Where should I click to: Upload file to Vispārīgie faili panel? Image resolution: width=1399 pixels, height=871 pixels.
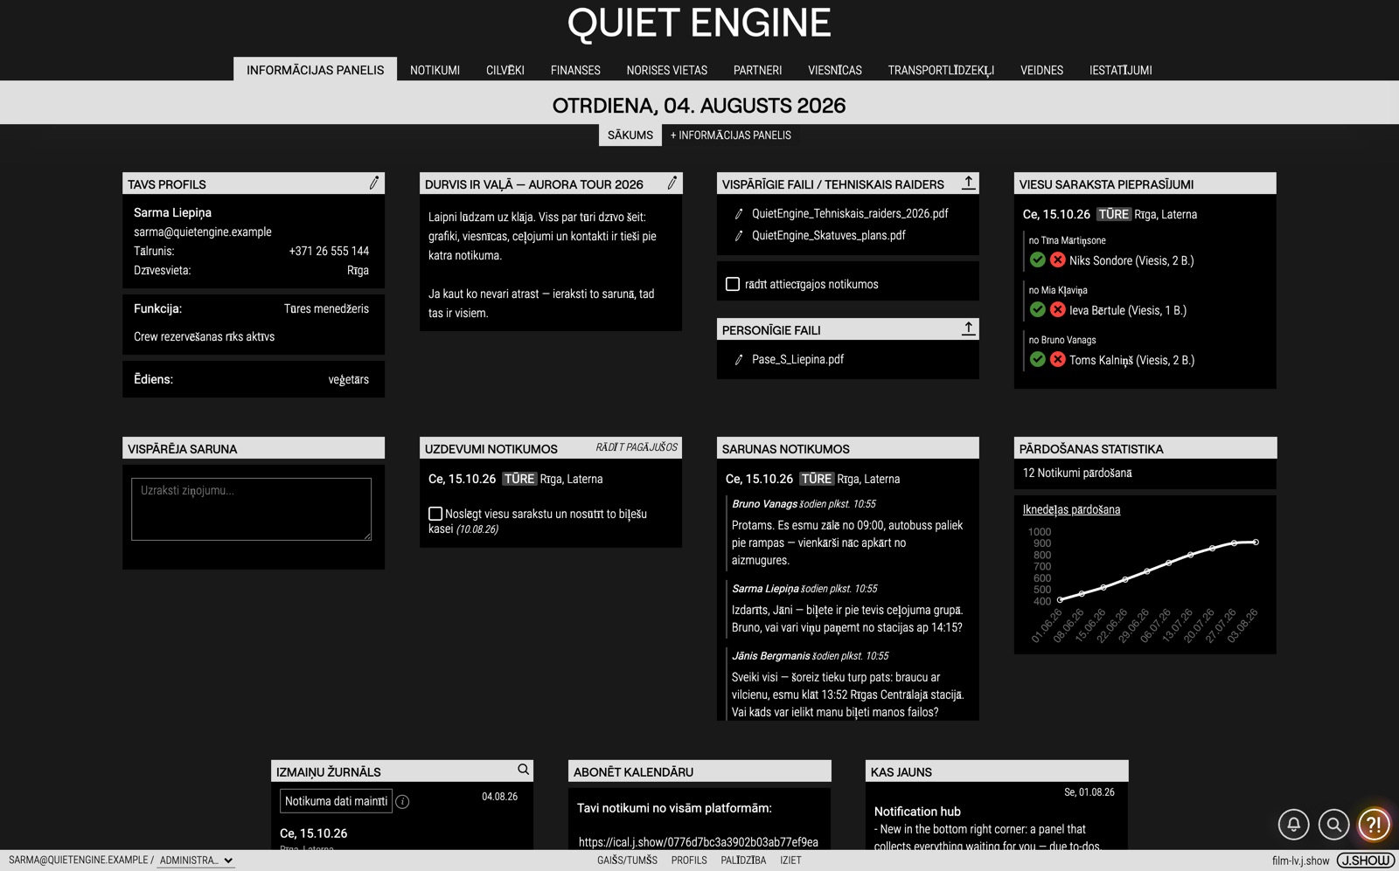968,183
